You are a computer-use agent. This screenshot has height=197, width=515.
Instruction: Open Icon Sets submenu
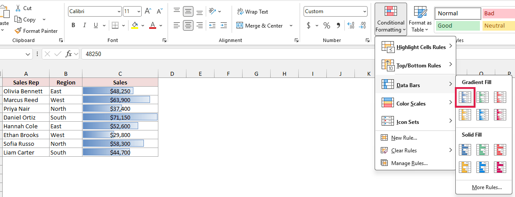point(415,122)
